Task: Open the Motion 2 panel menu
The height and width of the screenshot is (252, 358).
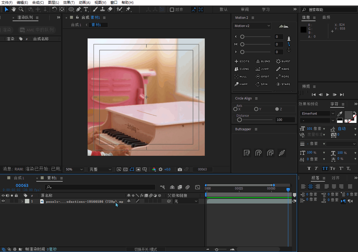Action: [253, 18]
